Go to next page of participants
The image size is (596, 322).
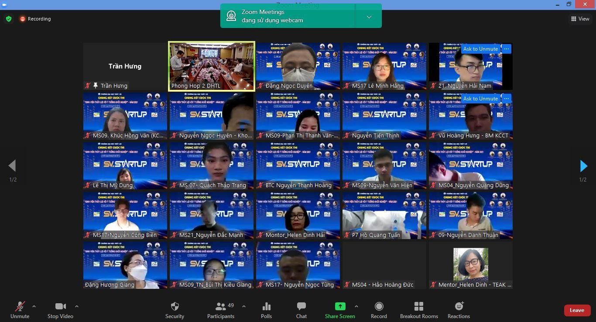click(583, 166)
